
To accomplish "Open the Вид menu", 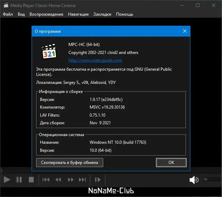I will 21,14.
